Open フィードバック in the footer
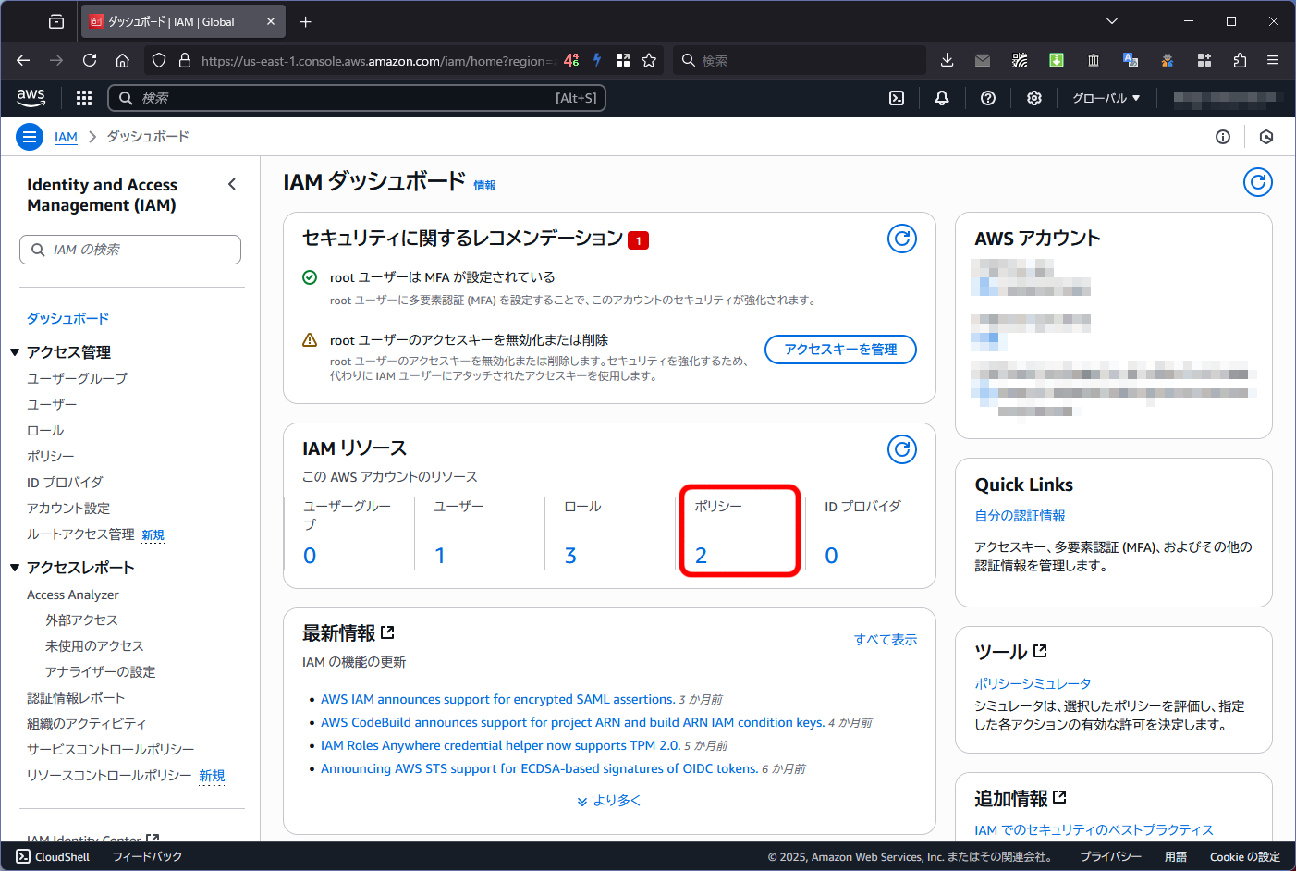 pyautogui.click(x=147, y=857)
